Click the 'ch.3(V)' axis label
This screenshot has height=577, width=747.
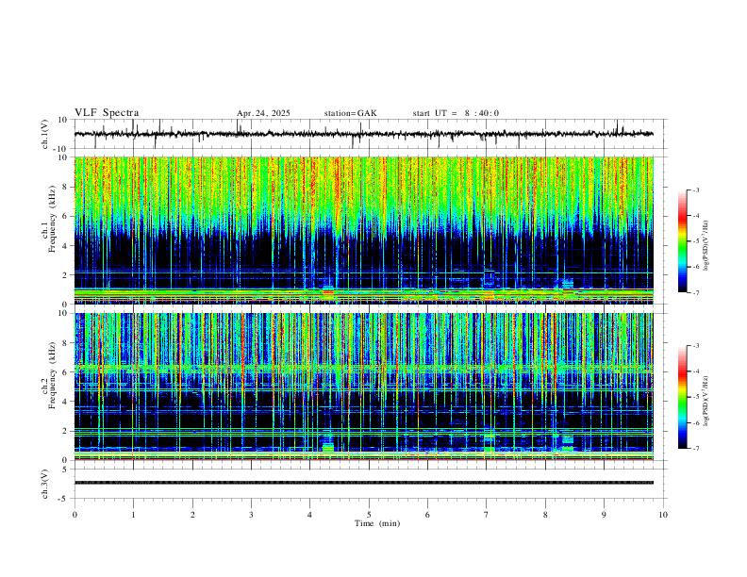click(45, 484)
